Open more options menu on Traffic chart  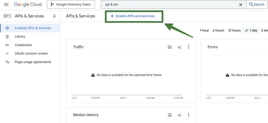(x=189, y=47)
